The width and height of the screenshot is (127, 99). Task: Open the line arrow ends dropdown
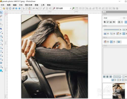(113, 34)
